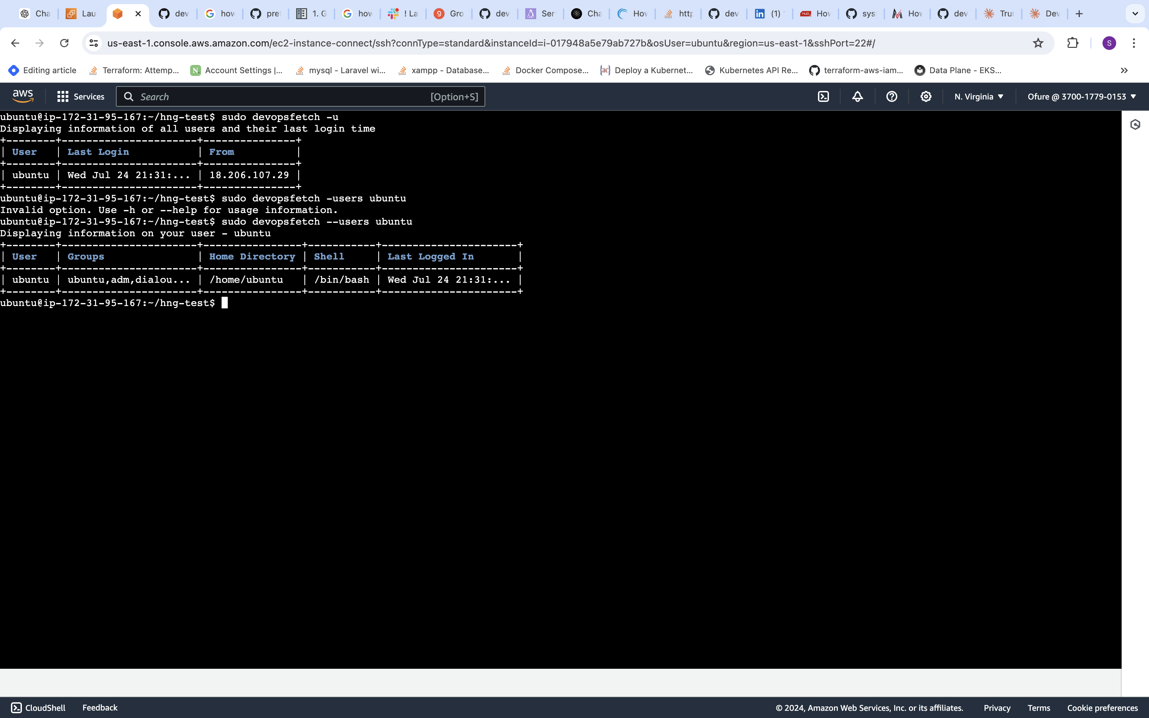Click the Feedback link in the footer
1149x718 pixels.
pos(100,707)
